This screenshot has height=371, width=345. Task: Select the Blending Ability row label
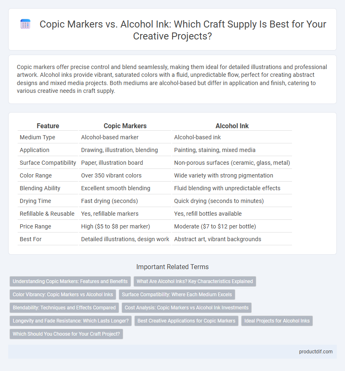click(x=40, y=188)
